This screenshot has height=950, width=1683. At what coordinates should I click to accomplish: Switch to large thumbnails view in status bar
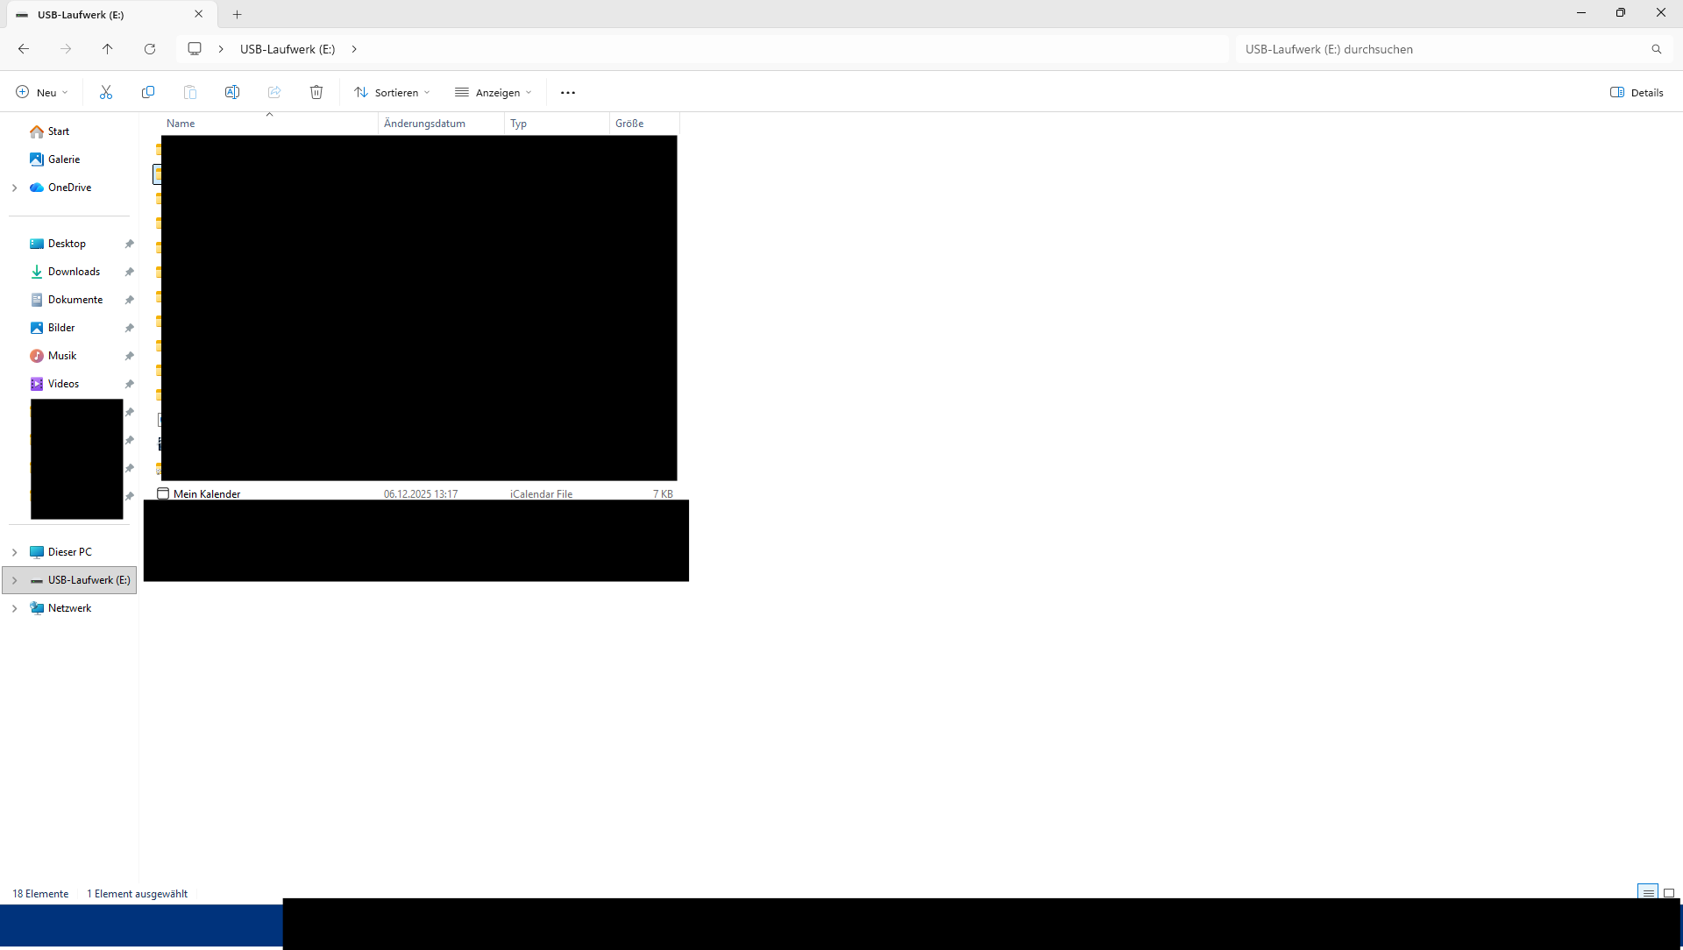[1669, 893]
